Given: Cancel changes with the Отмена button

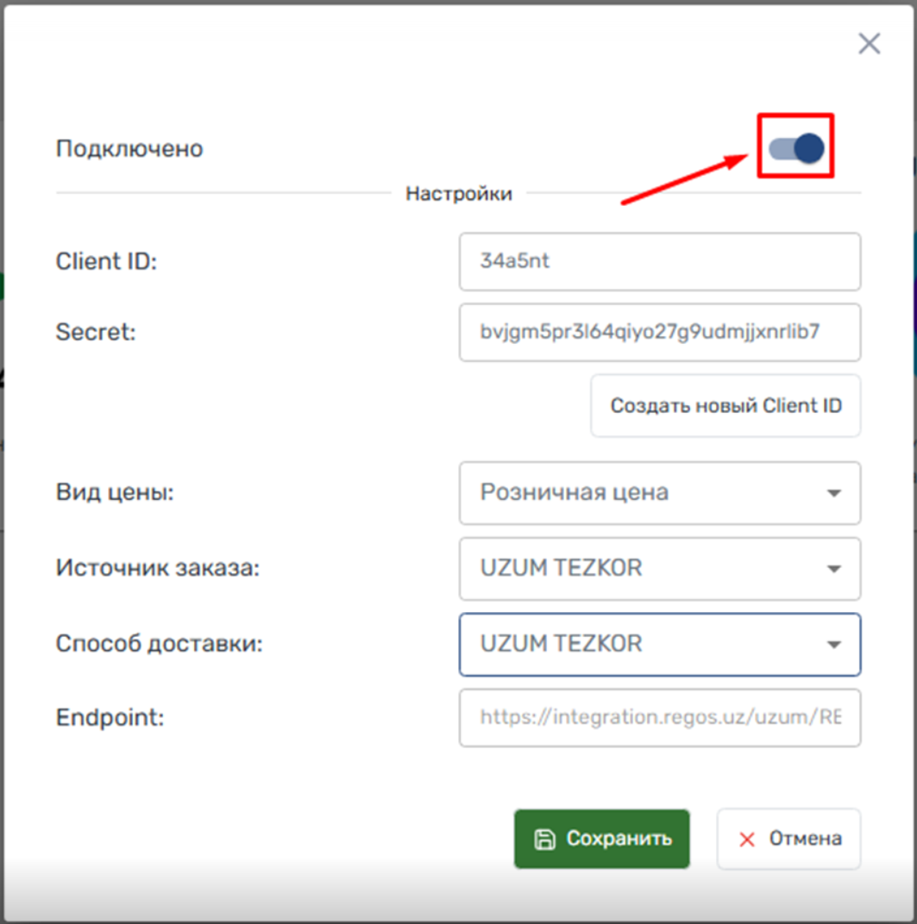Looking at the screenshot, I should coord(789,839).
